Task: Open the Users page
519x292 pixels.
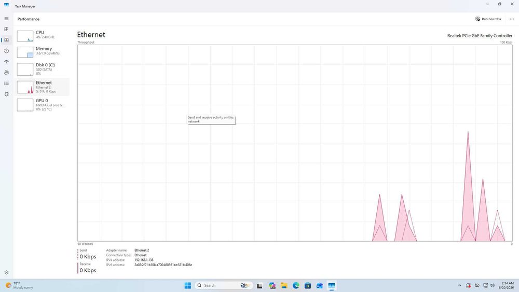Action: tap(6, 73)
